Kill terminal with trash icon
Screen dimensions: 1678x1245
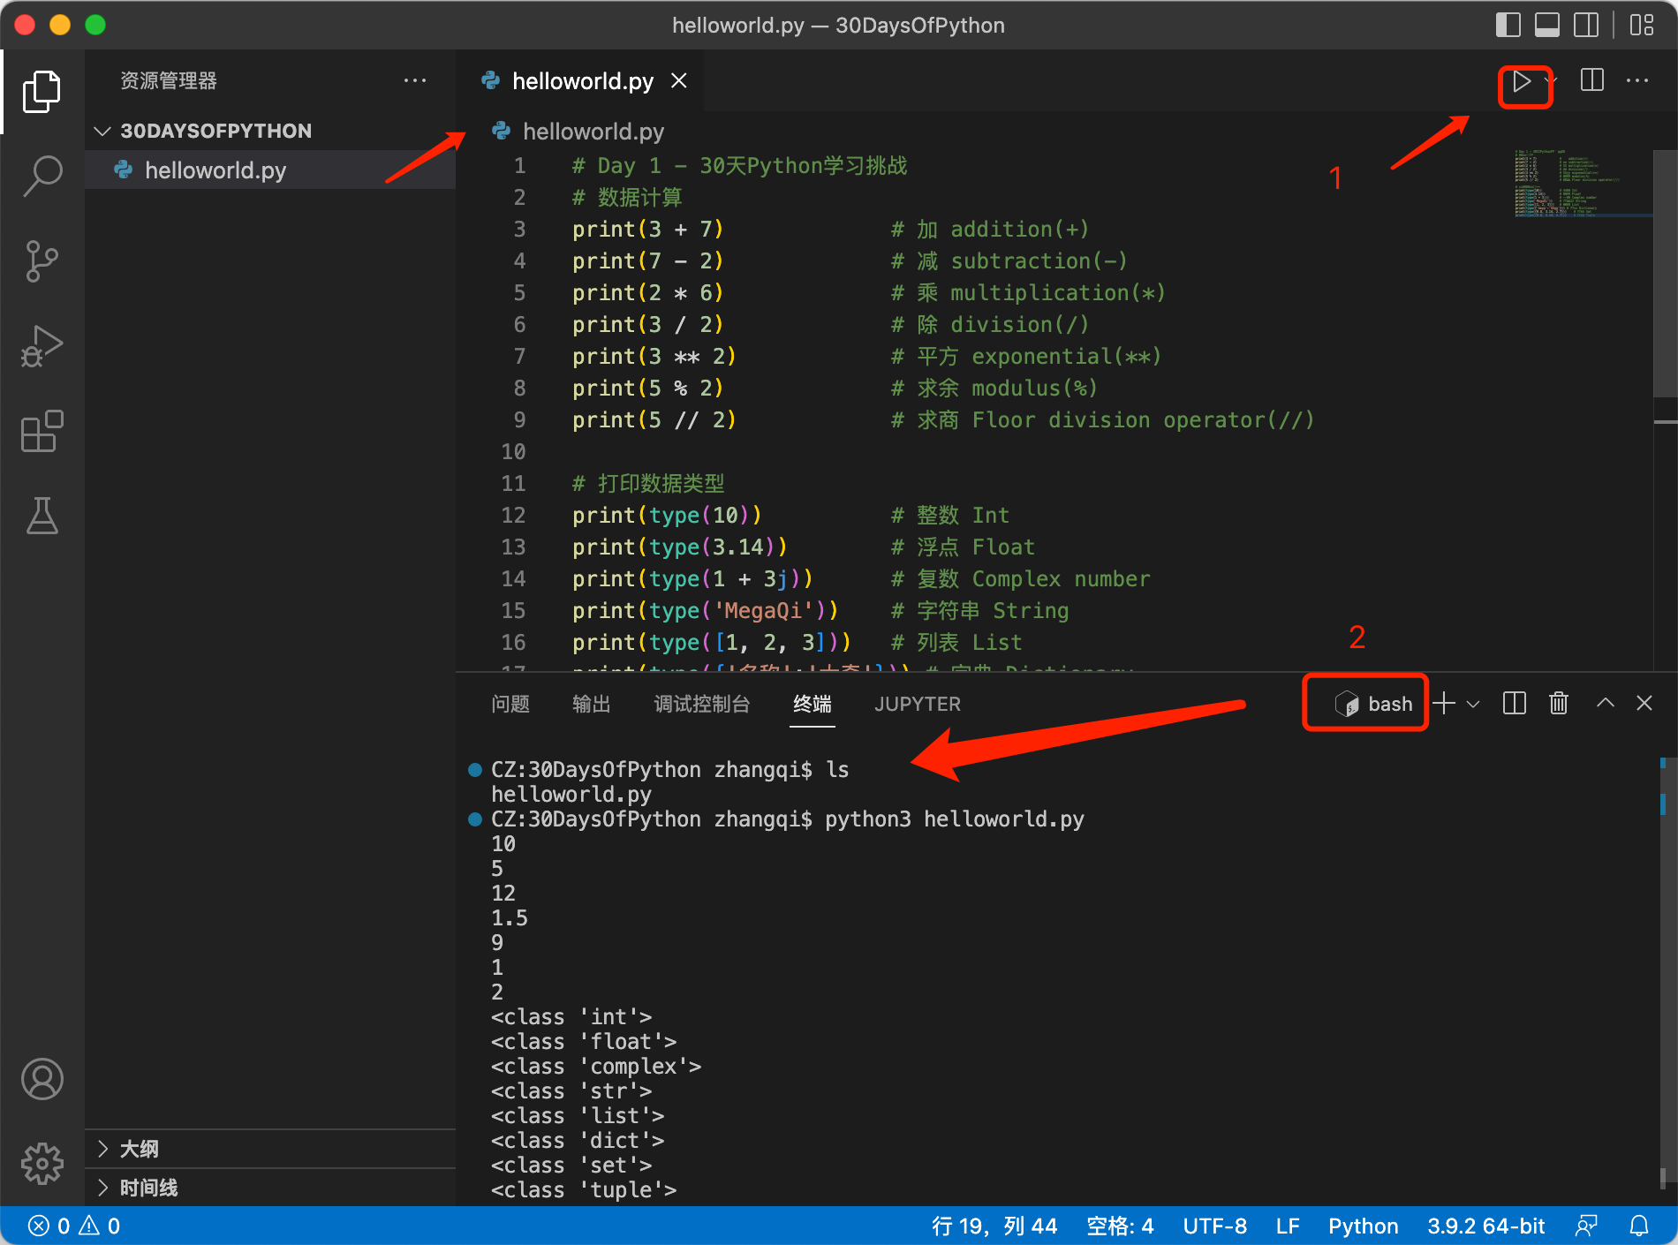click(x=1559, y=704)
